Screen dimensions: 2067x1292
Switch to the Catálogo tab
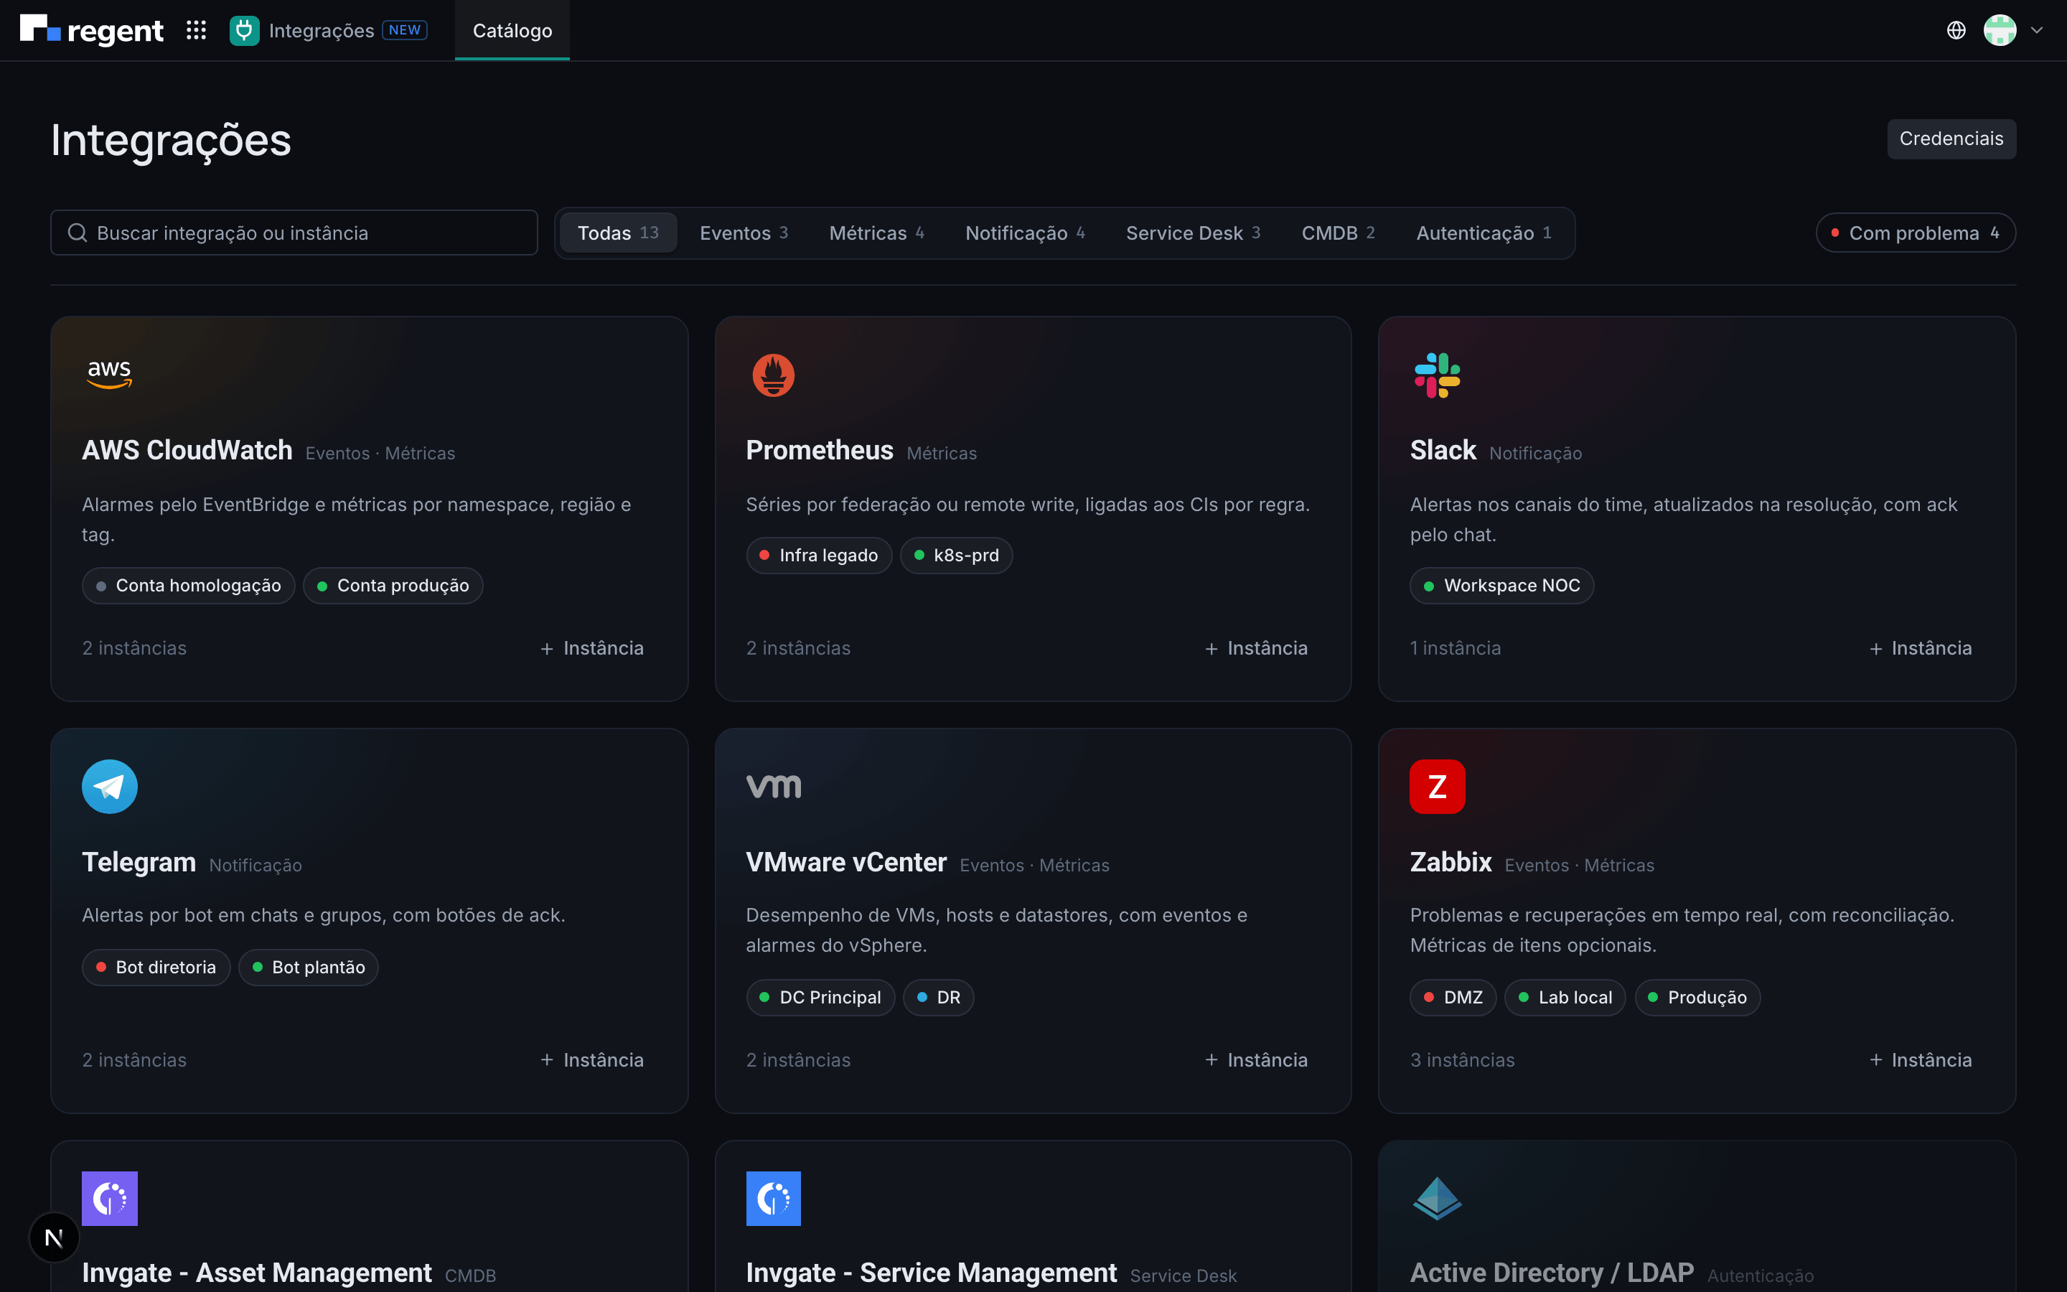[512, 31]
